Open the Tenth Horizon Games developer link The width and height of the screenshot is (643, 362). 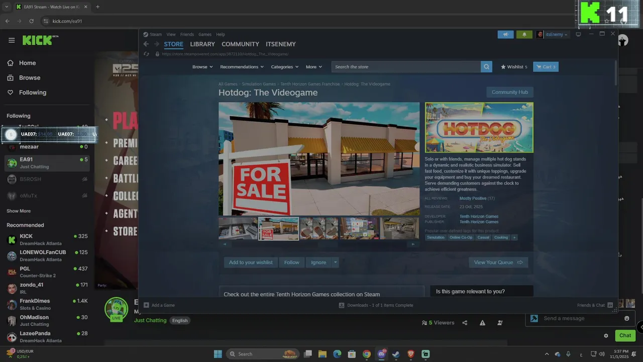[479, 217]
